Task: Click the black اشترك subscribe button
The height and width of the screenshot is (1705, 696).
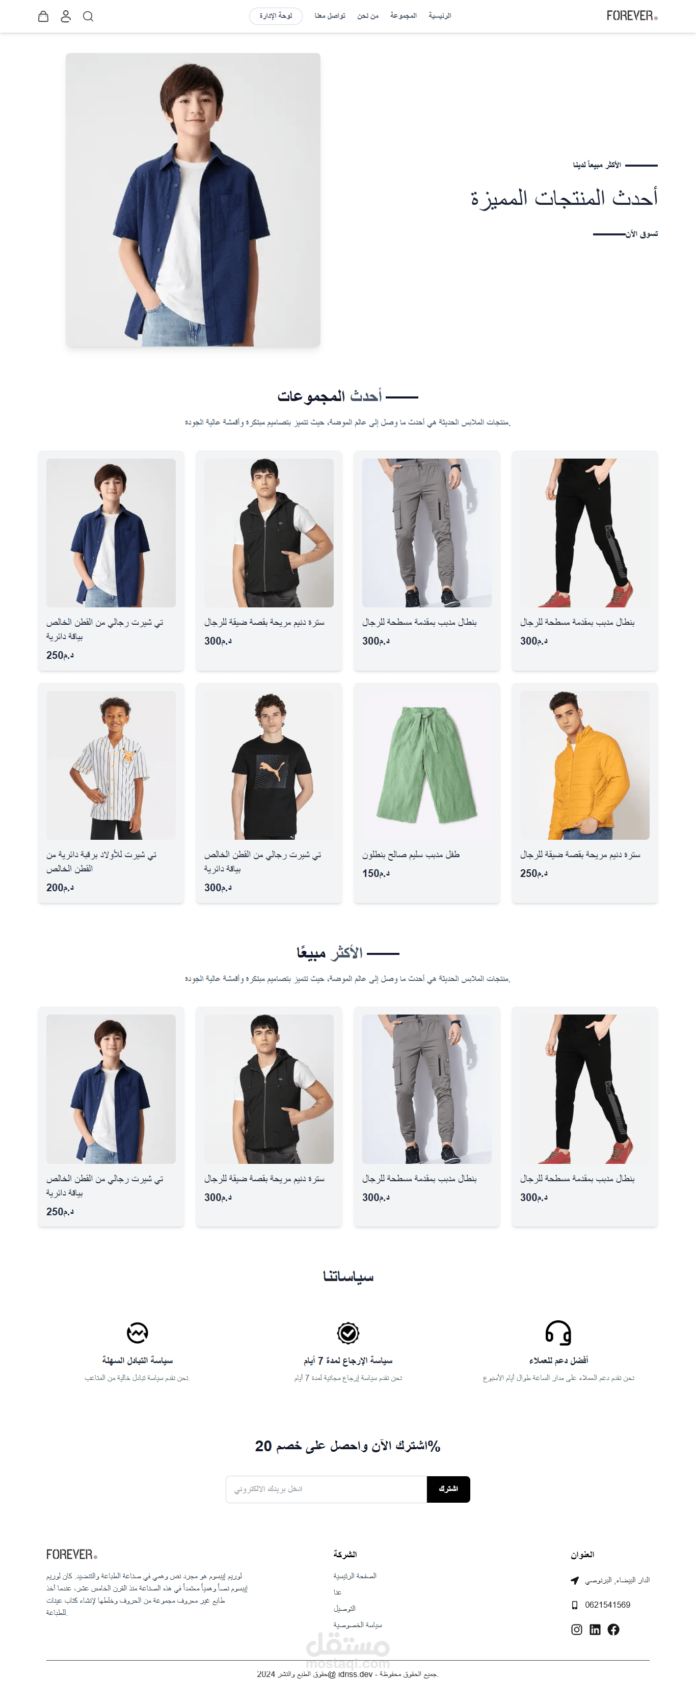Action: point(448,1488)
